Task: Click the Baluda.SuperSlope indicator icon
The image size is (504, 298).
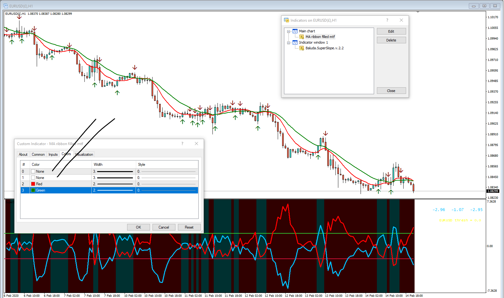Action: (302, 48)
